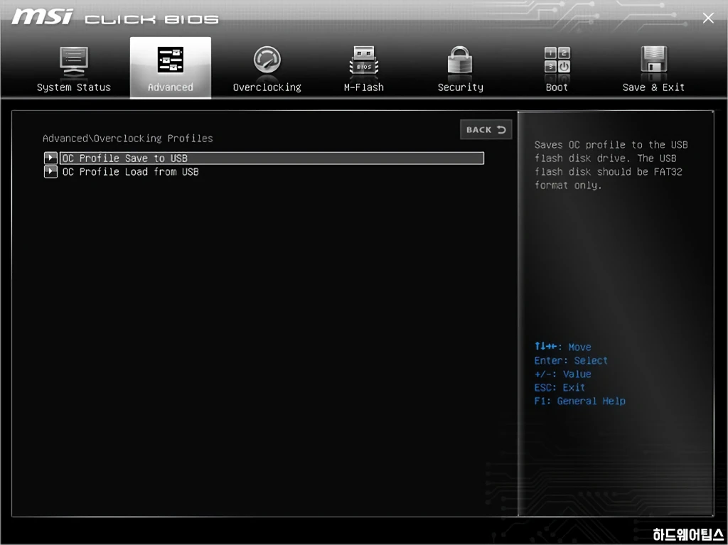The width and height of the screenshot is (728, 545).
Task: Select OC Profile Save to USB entry
Action: tap(272, 158)
